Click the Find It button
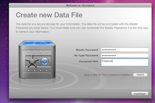155x103 pixels. pos(140,75)
